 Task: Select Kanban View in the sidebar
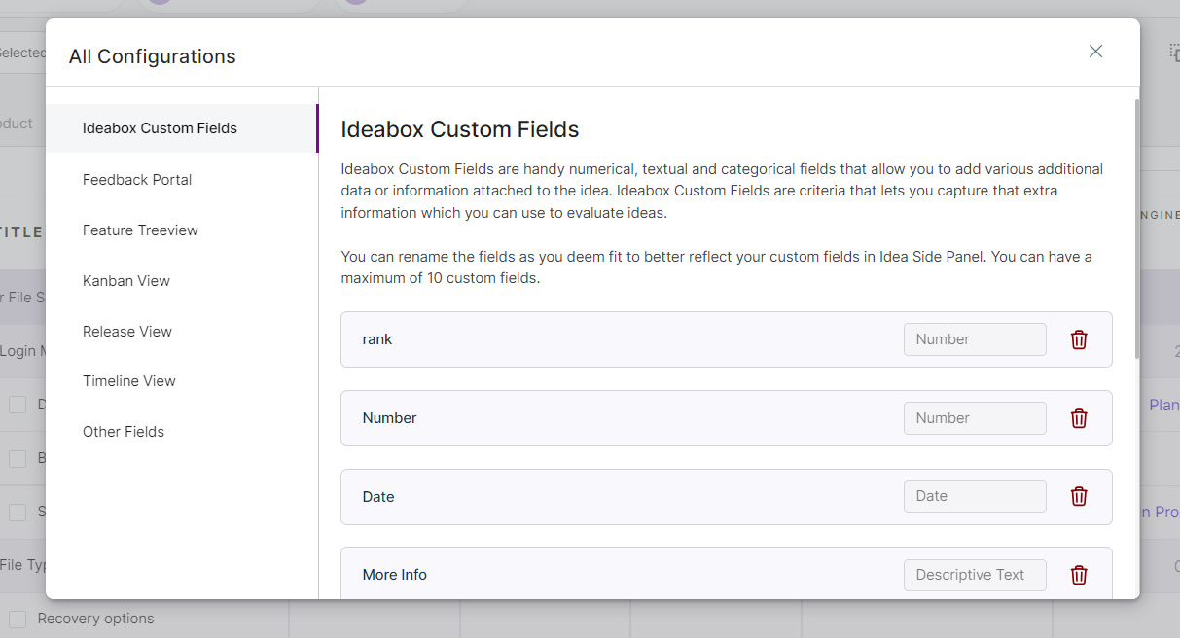126,281
